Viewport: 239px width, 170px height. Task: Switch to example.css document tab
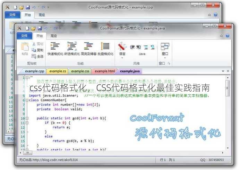click(80, 71)
